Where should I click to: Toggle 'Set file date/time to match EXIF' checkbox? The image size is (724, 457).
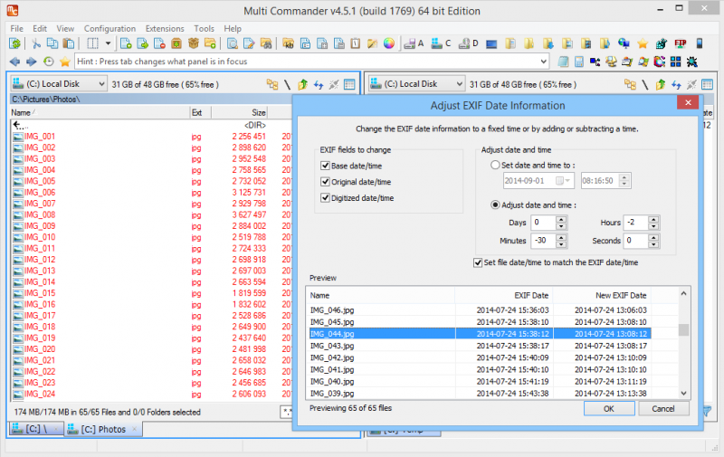pos(478,262)
